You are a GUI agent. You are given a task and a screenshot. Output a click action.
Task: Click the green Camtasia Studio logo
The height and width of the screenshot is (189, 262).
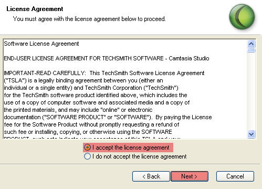coord(242,17)
